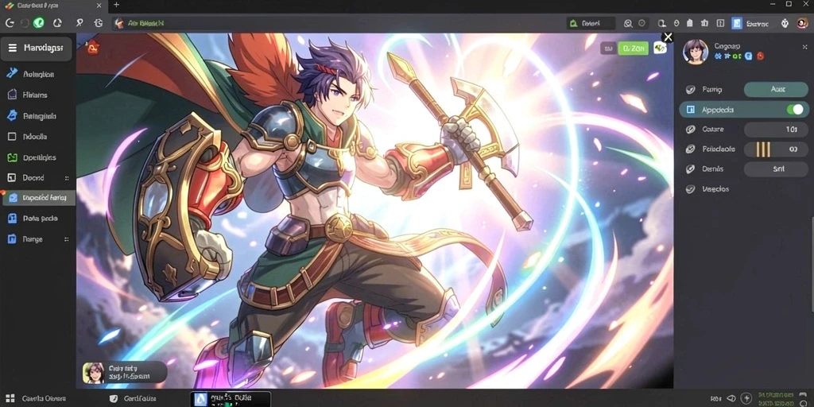Toggle the check circle next to Aux button
This screenshot has height=407, width=814.
click(691, 90)
